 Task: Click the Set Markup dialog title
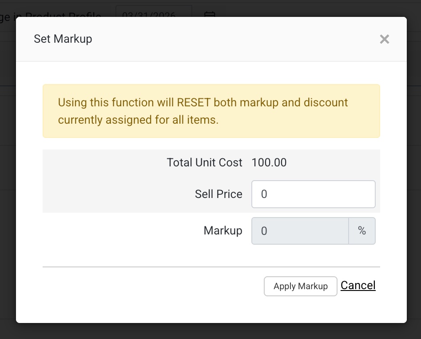[63, 39]
